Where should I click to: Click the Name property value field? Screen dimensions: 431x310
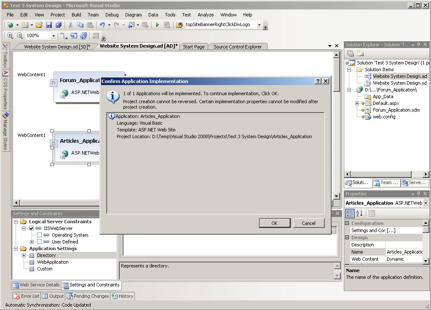pyautogui.click(x=404, y=252)
